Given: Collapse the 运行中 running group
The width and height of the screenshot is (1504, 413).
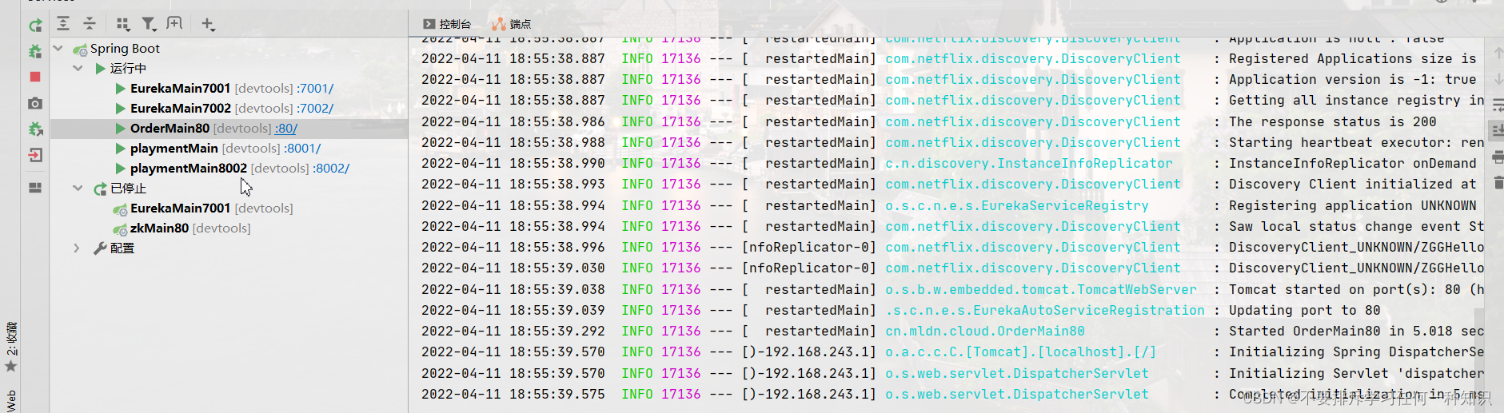Looking at the screenshot, I should 78,68.
